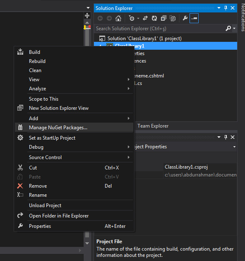Choose Unload Project

[x=74, y=205]
